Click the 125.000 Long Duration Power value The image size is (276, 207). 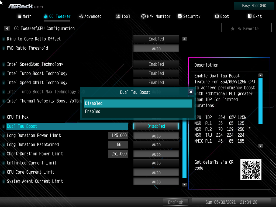coord(118,135)
